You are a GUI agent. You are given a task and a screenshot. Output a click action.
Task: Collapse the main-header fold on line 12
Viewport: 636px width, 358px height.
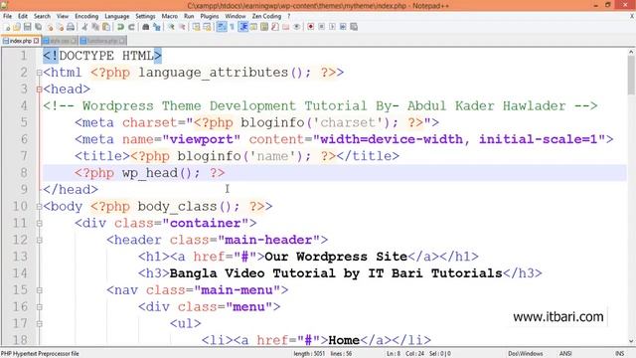coord(39,241)
